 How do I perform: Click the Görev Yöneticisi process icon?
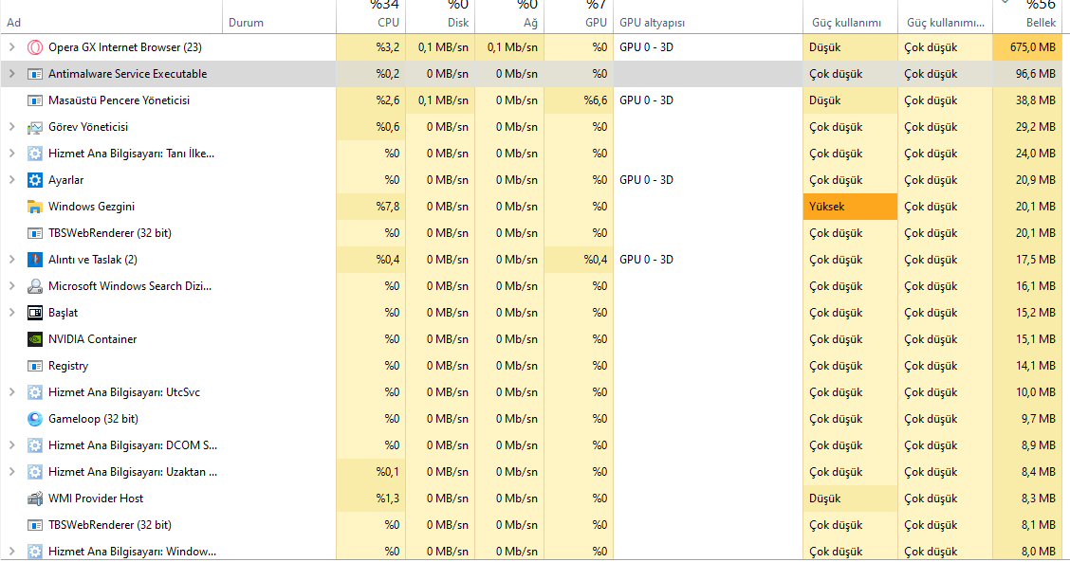(35, 127)
